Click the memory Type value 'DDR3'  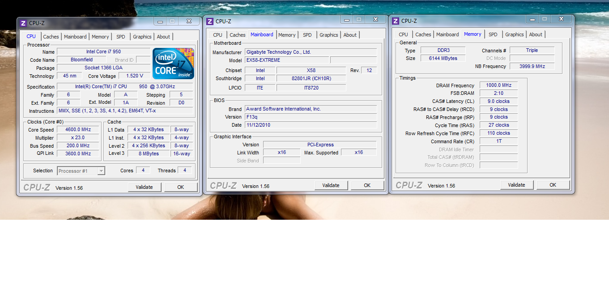click(x=443, y=50)
